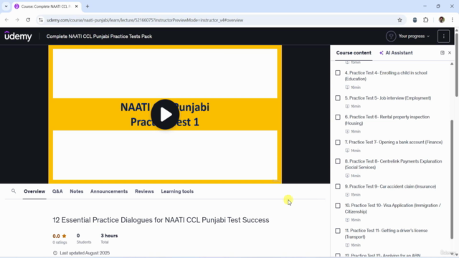Screen dimensions: 459x258
Task: Click video icon under Practice Test 7
Action: tap(347, 150)
